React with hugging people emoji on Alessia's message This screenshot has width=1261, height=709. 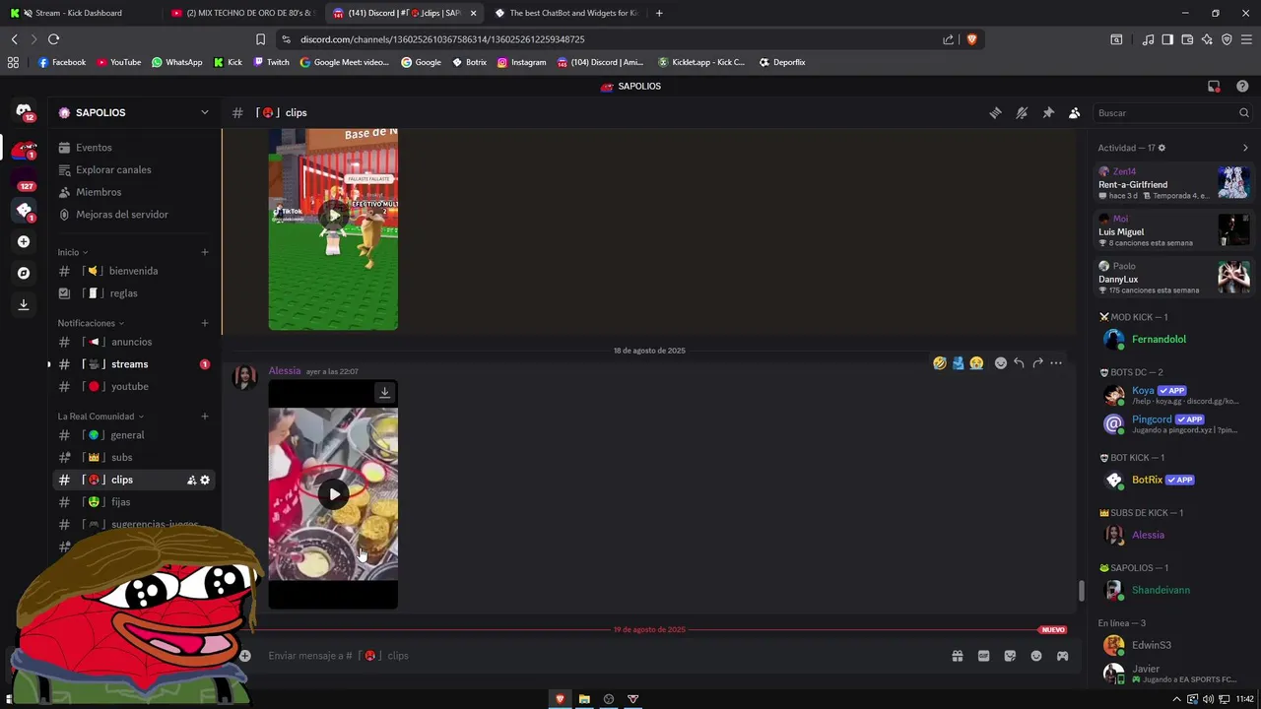tap(958, 363)
